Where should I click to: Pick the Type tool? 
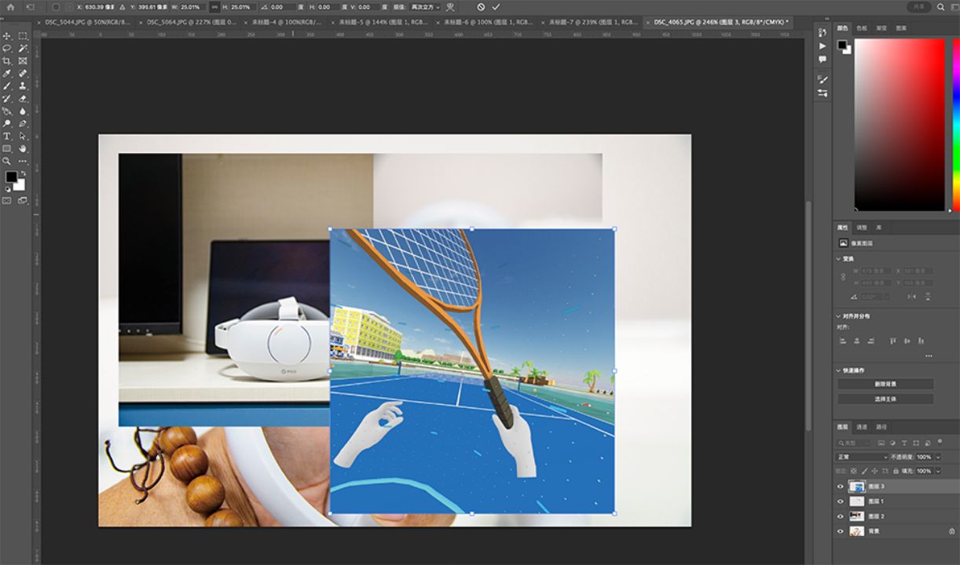(x=7, y=136)
